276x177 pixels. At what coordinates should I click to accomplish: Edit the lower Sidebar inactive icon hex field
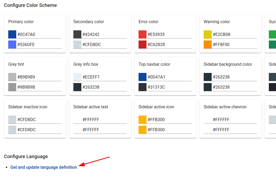(39, 130)
